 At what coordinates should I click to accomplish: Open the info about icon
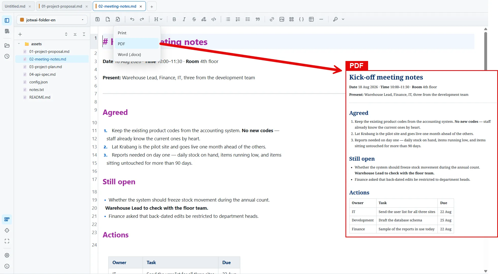tap(7, 266)
